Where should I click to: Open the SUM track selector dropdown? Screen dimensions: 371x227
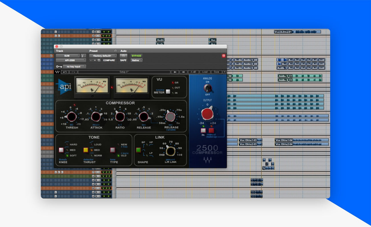point(68,56)
